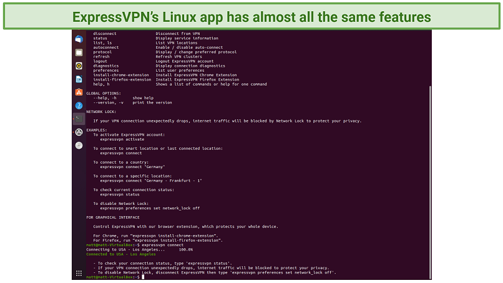Click the 'protocol' command name

[x=102, y=52]
